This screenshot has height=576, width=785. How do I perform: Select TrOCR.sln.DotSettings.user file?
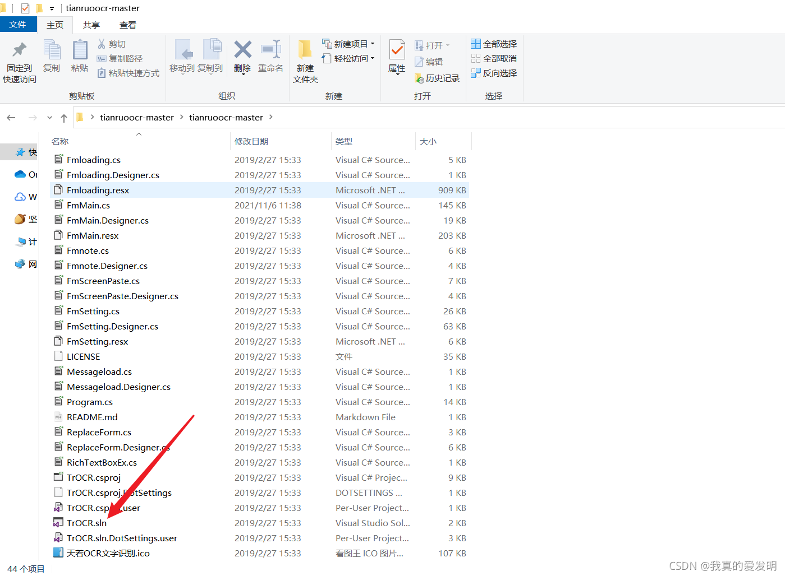[x=122, y=538]
